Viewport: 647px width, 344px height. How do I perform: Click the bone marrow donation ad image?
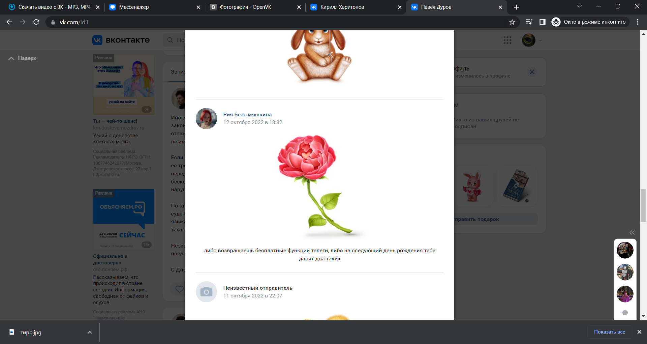124,85
